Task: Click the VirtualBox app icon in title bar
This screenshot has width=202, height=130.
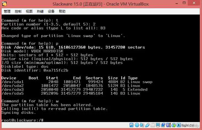Action: click(4, 4)
